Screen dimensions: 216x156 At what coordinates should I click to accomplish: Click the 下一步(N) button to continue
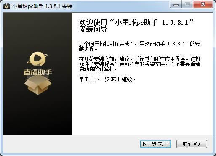coord(155,144)
